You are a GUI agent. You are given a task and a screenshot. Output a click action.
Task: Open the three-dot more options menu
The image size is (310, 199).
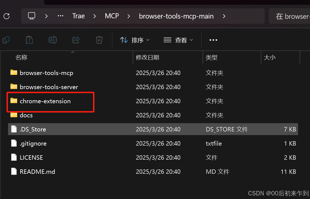coord(213,40)
